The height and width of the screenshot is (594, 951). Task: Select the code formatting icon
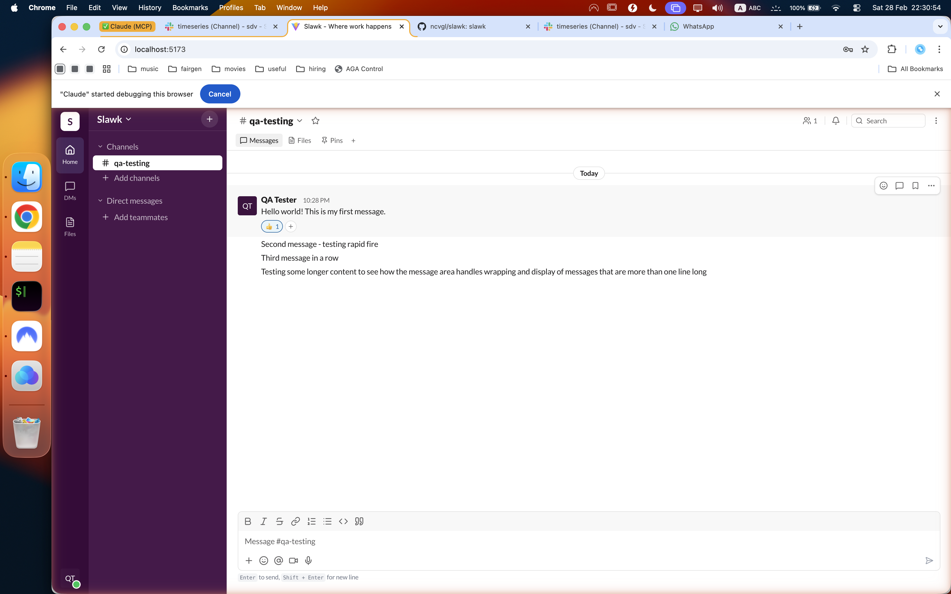[x=343, y=521]
